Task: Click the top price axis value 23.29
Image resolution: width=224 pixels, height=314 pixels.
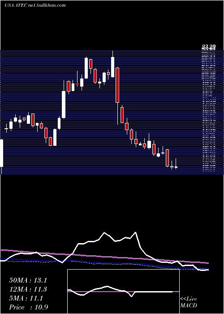Action: coord(208,47)
